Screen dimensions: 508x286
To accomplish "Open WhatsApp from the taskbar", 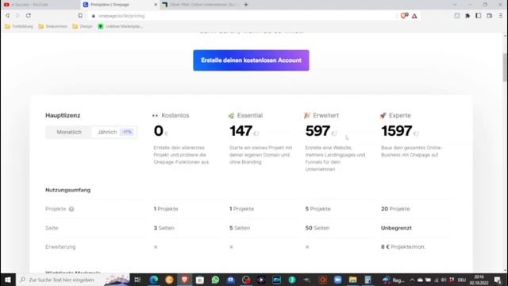I will pyautogui.click(x=215, y=280).
